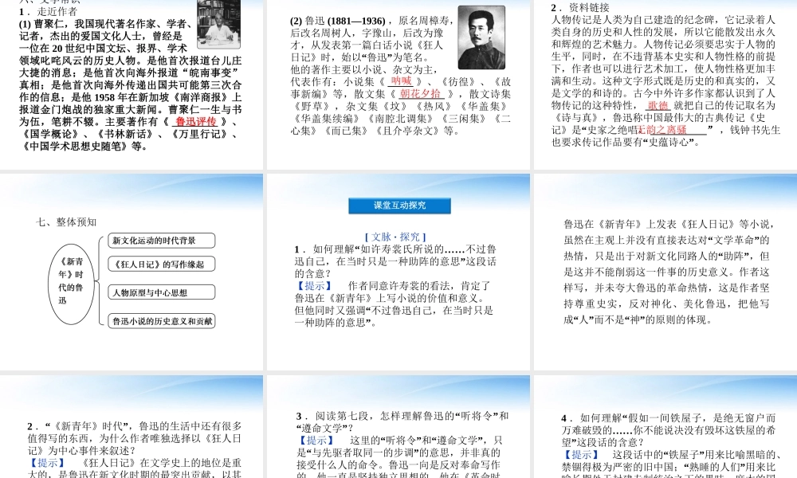
Task: Select the 新文化运动的时代背景 diagram box
Action: (x=162, y=241)
